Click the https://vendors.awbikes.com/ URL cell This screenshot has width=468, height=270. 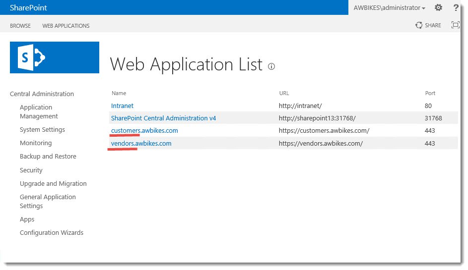tap(321, 143)
